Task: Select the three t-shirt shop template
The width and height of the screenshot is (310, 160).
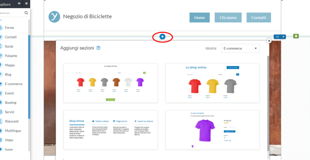Action: click(x=212, y=83)
